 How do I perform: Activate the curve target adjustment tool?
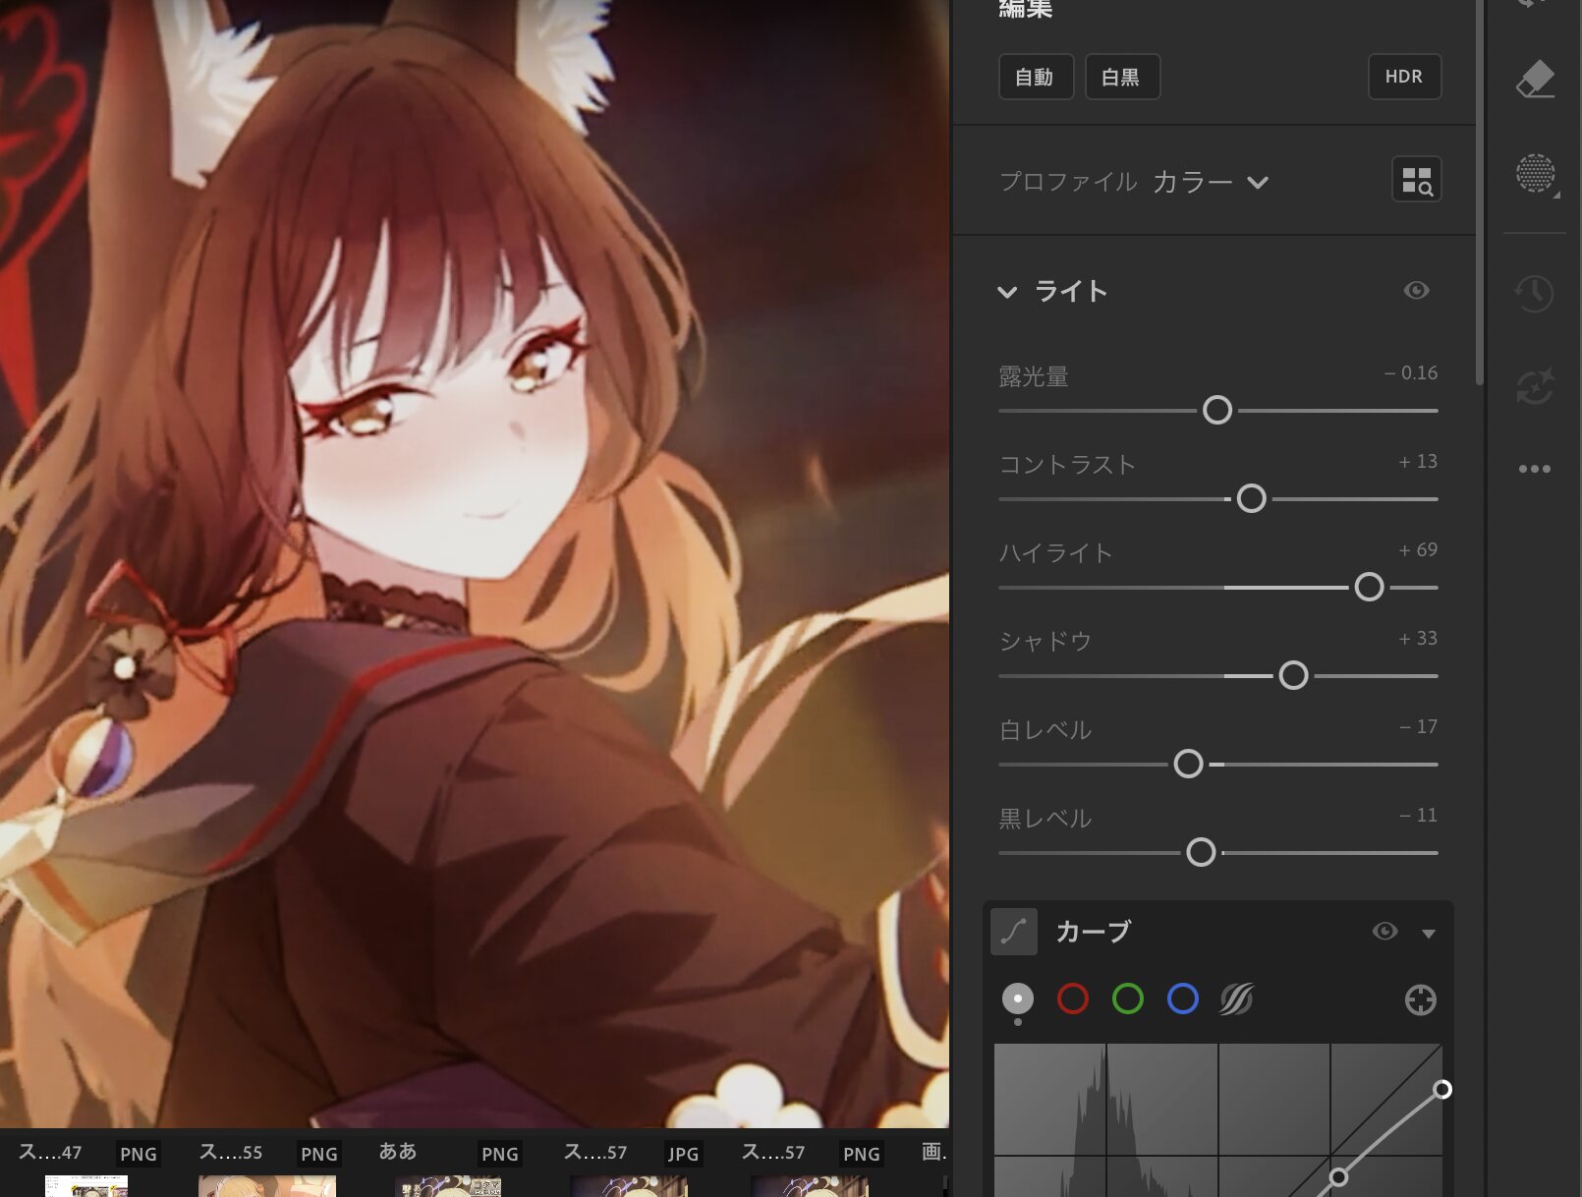1420,999
